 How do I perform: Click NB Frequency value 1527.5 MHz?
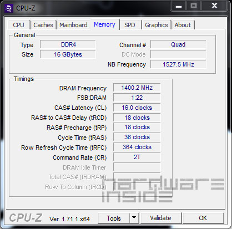(x=178, y=64)
